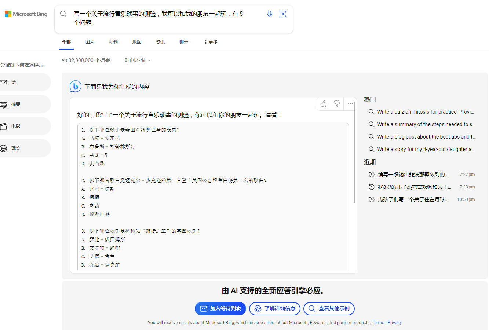Switch to the 地图 tab
This screenshot has height=330, width=489.
(137, 42)
